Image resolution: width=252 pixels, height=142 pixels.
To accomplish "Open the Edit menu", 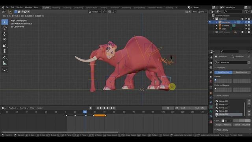I will pos(12,7).
